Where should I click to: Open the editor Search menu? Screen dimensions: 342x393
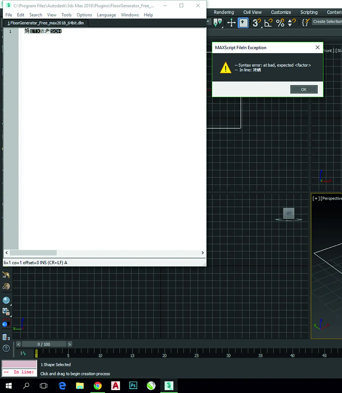[x=36, y=15]
